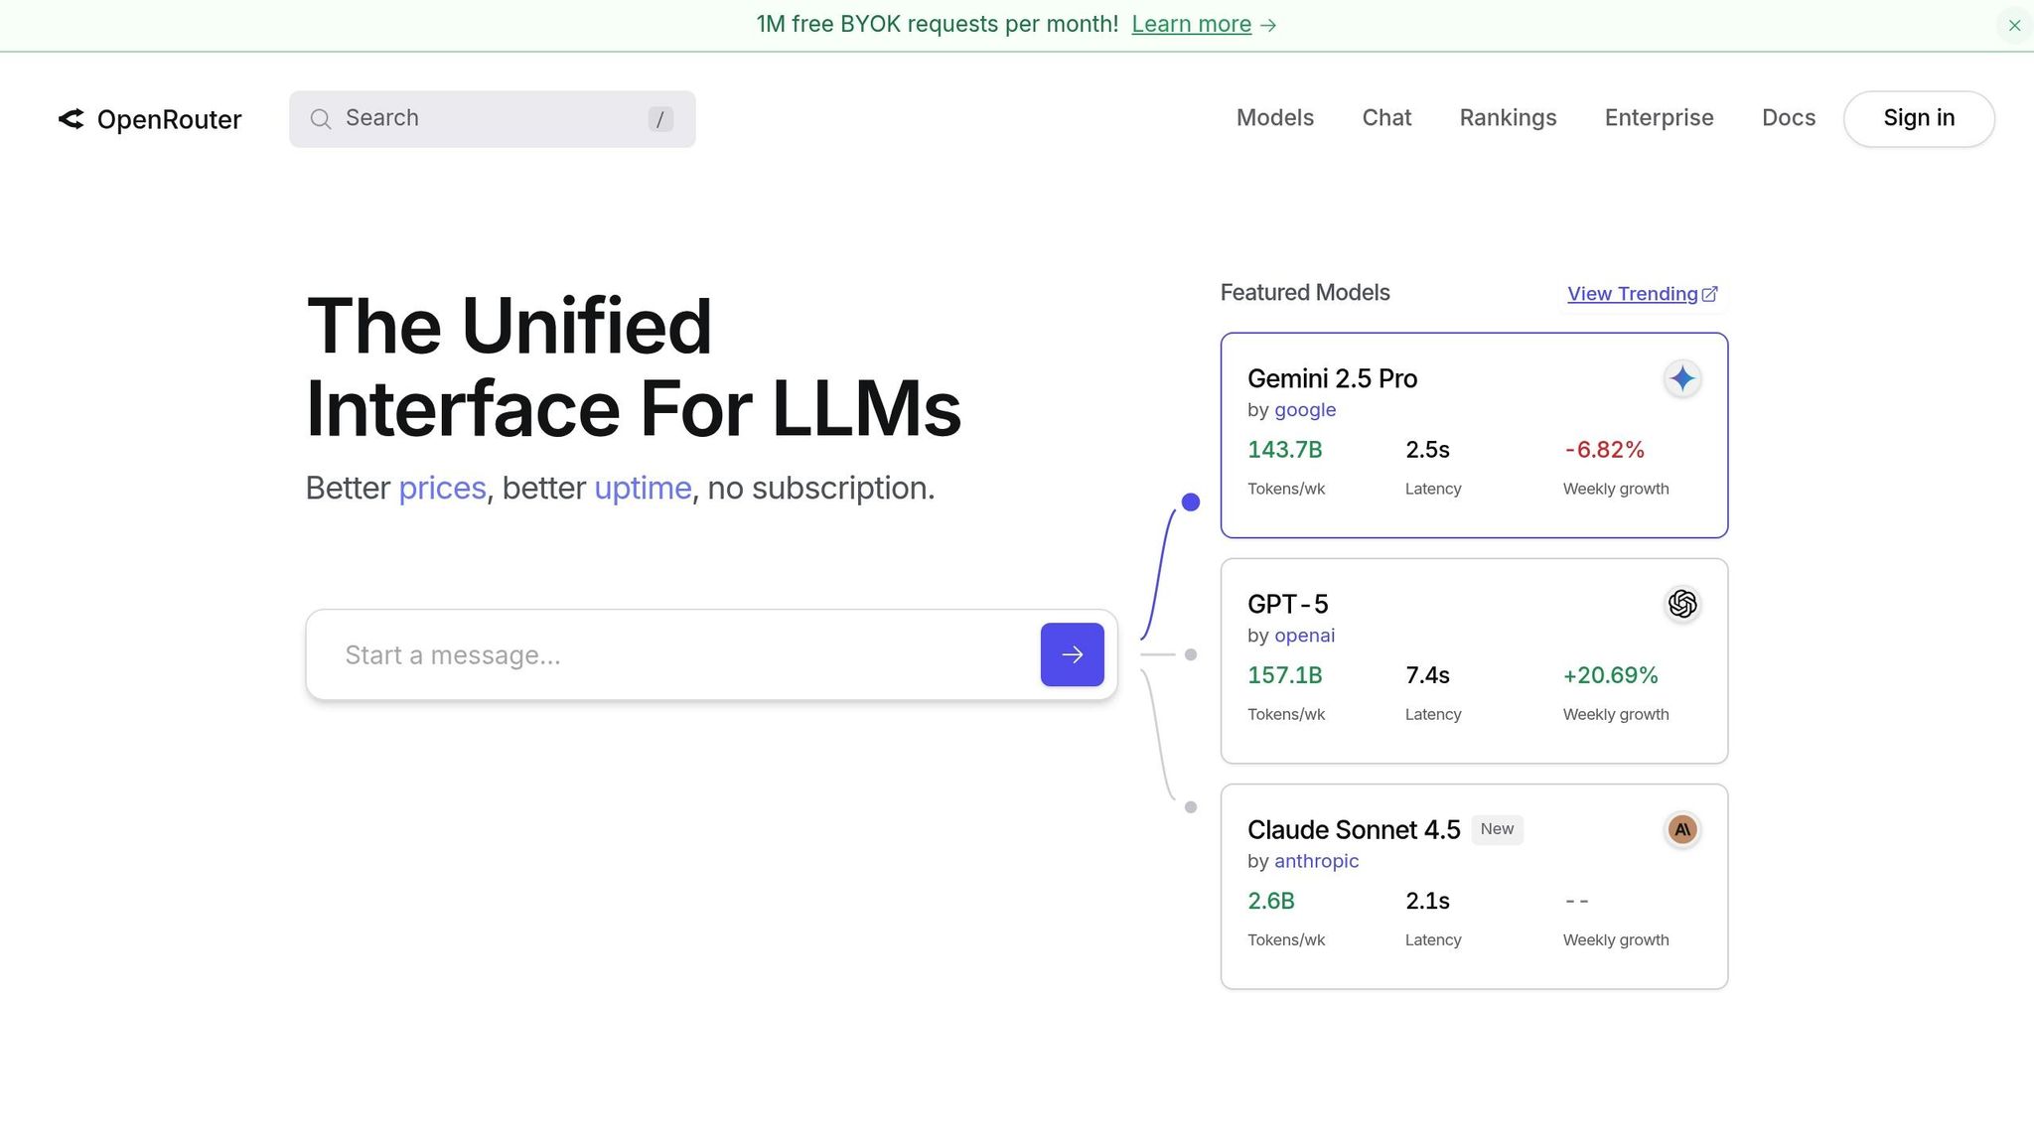This screenshot has height=1144, width=2034.
Task: Click the google provider link
Action: point(1304,410)
